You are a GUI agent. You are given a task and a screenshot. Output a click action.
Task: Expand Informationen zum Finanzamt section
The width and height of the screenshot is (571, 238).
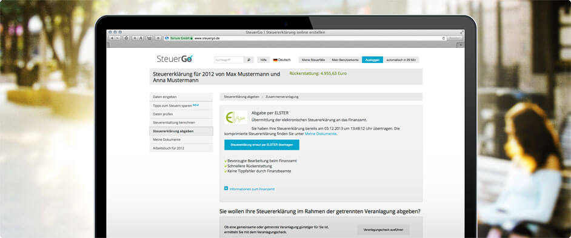pos(250,189)
